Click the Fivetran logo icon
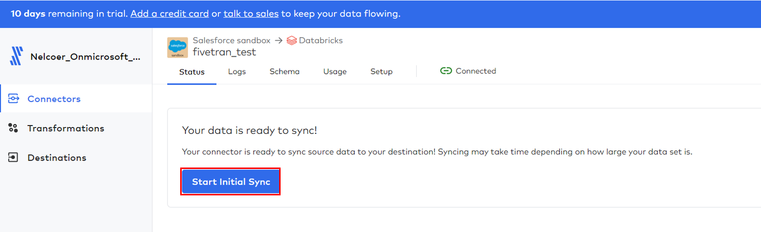The height and width of the screenshot is (232, 761). tap(17, 56)
